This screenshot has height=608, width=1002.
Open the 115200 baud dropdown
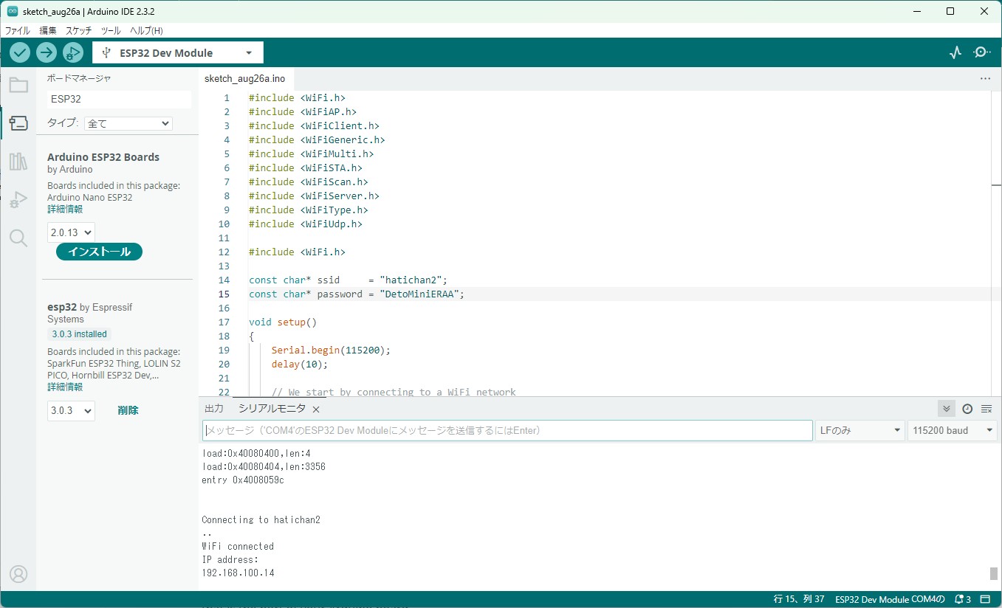(x=953, y=430)
